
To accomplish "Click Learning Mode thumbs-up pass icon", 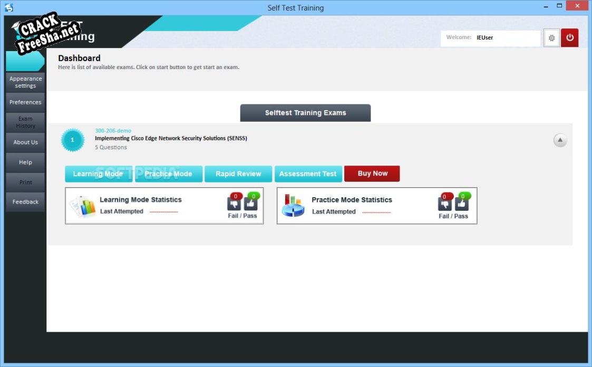I will click(251, 204).
